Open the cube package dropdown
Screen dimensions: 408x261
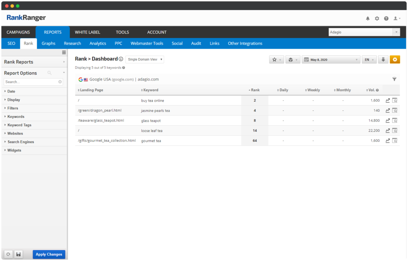point(293,60)
